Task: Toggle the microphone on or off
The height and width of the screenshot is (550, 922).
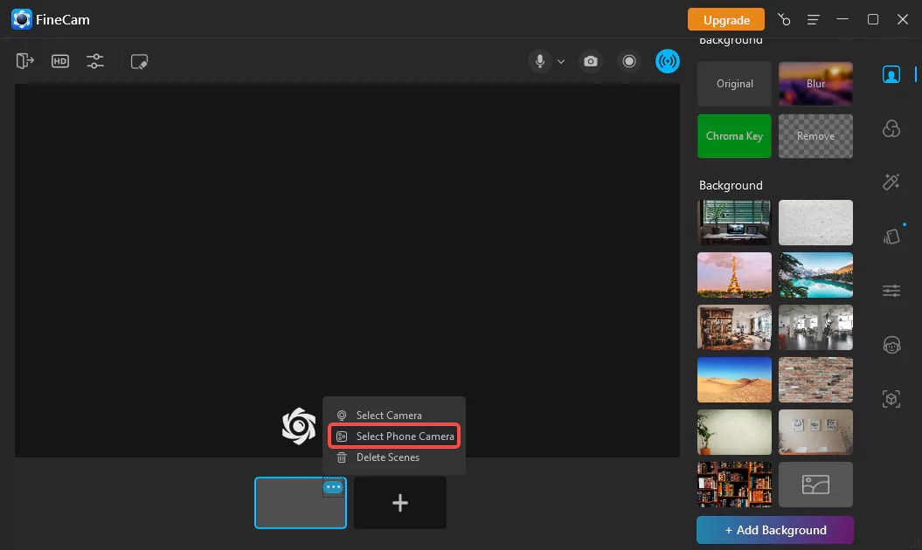Action: (x=538, y=61)
